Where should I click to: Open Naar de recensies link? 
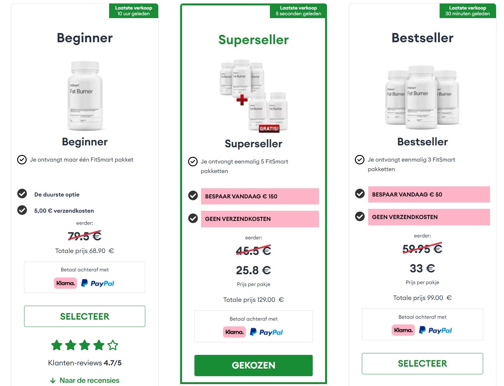pyautogui.click(x=89, y=380)
